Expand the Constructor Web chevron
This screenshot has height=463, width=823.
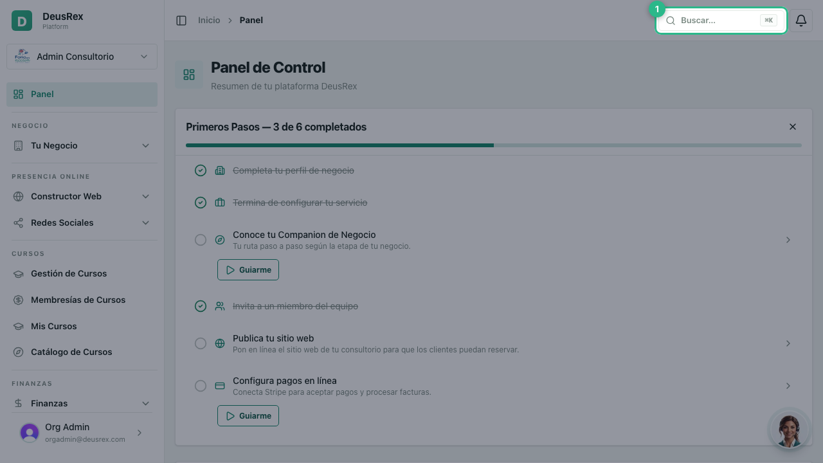pyautogui.click(x=145, y=196)
